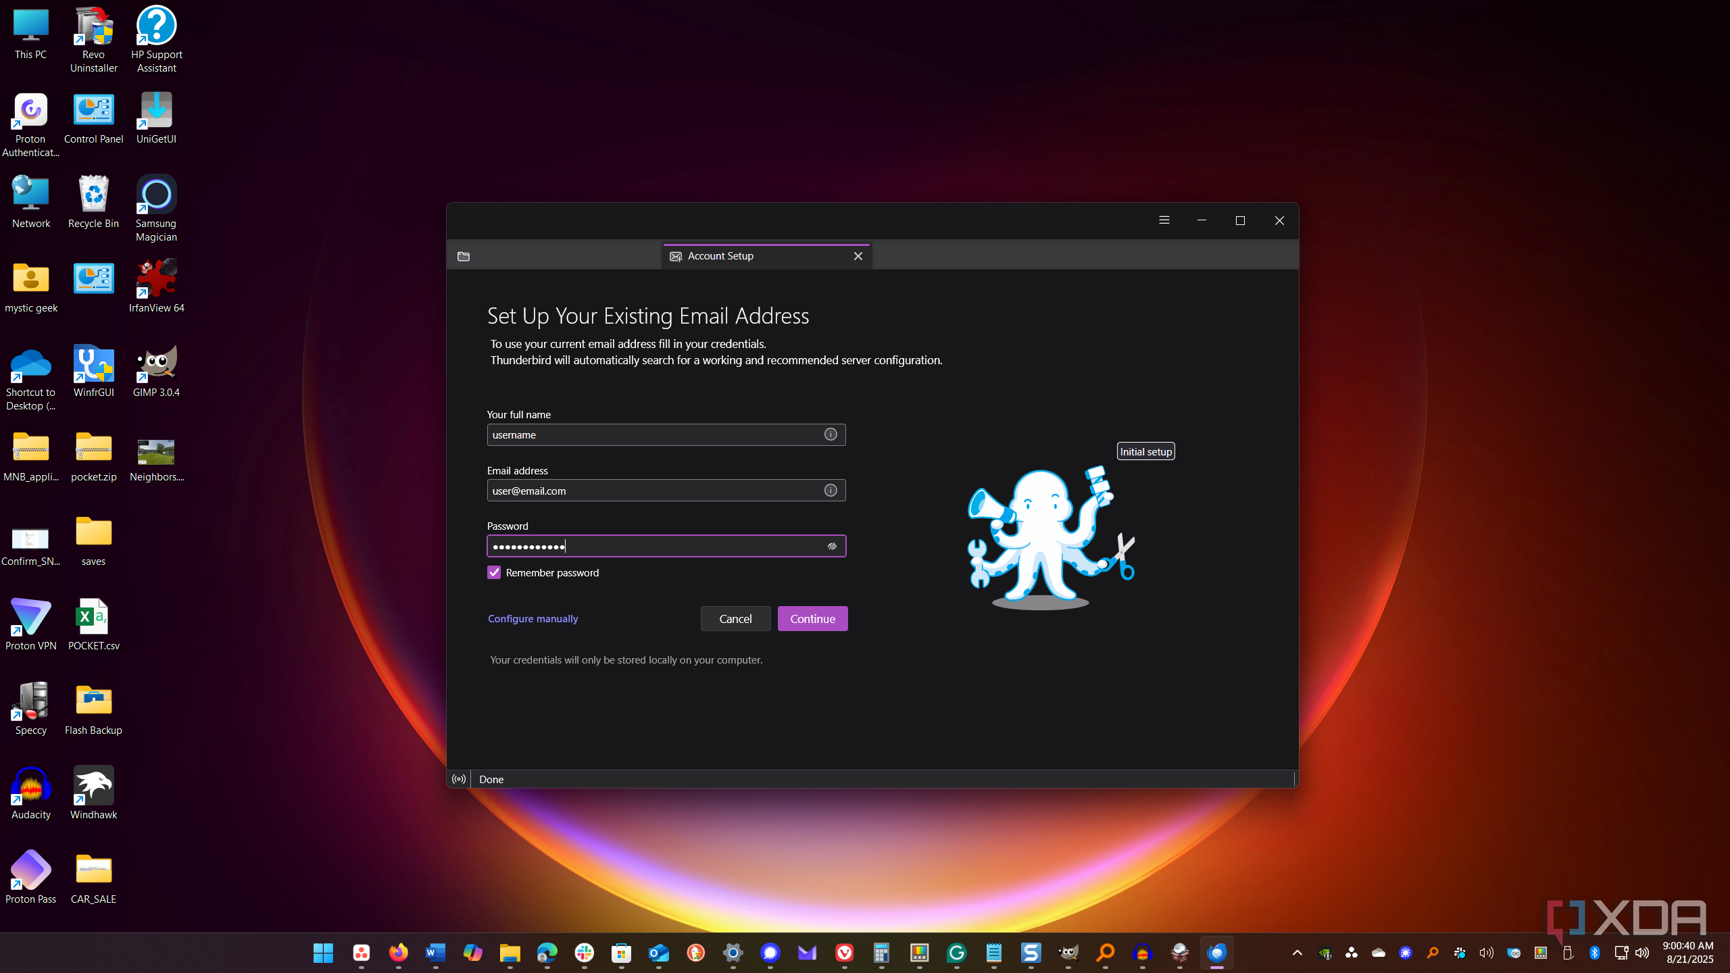This screenshot has width=1730, height=973.
Task: Select the Revo Uninstaller desktop icon
Action: point(93,39)
